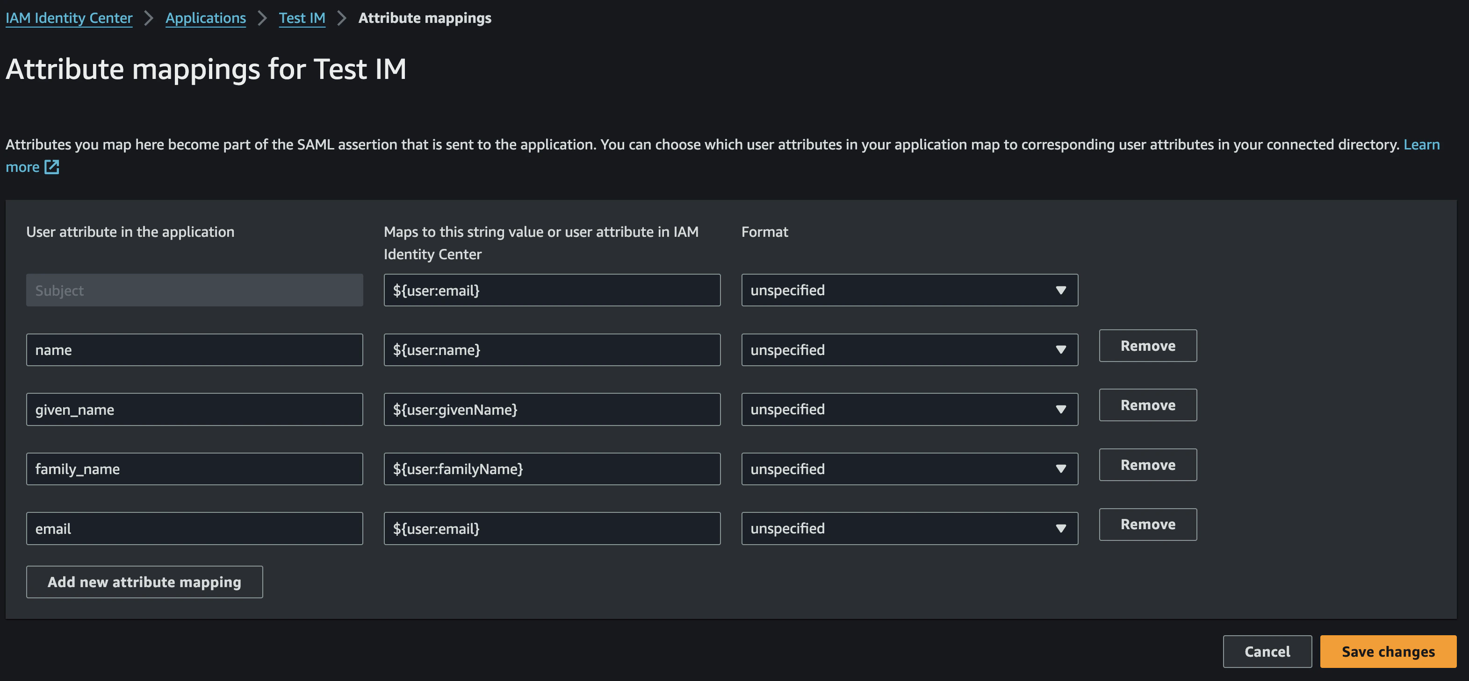
Task: Click Add new attribute mapping button
Action: (144, 582)
